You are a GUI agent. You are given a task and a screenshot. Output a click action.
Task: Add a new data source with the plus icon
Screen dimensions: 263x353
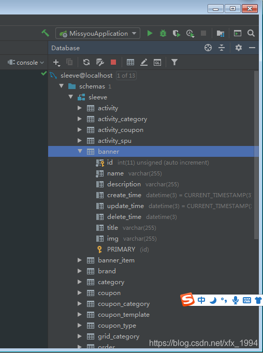(x=56, y=62)
